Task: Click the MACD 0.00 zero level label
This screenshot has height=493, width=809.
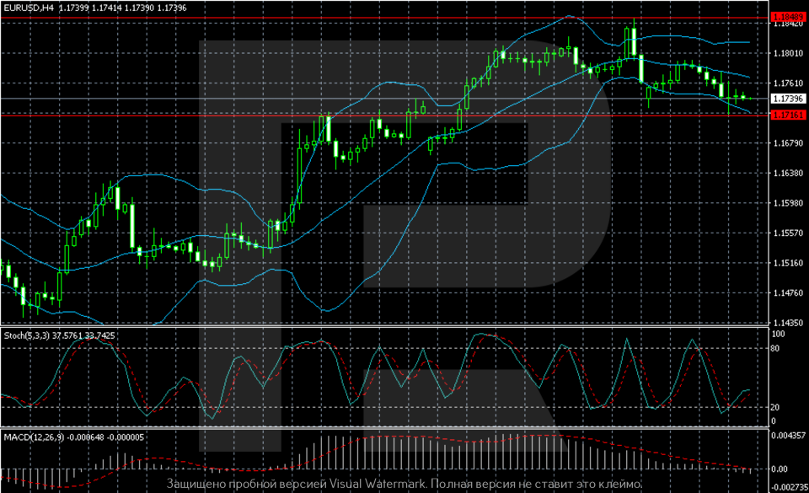Action: click(780, 469)
